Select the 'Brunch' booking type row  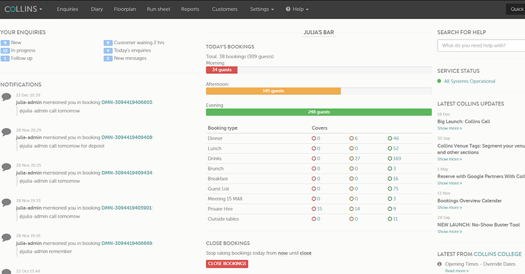point(318,168)
